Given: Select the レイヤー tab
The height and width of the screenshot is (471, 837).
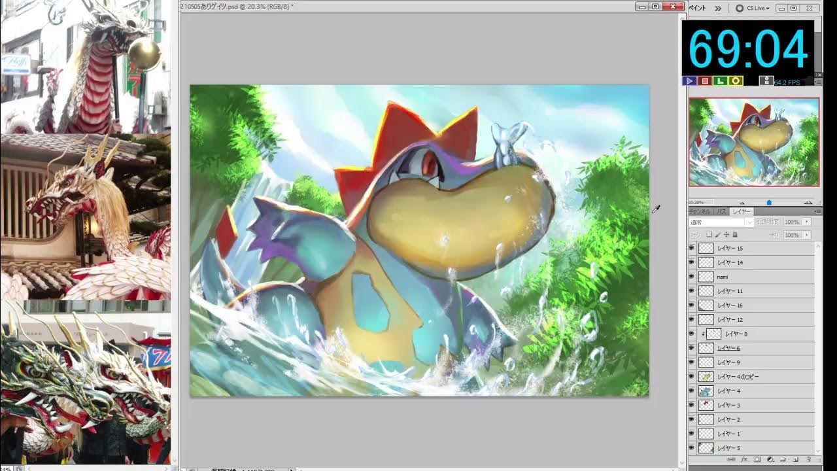Looking at the screenshot, I should [x=742, y=212].
